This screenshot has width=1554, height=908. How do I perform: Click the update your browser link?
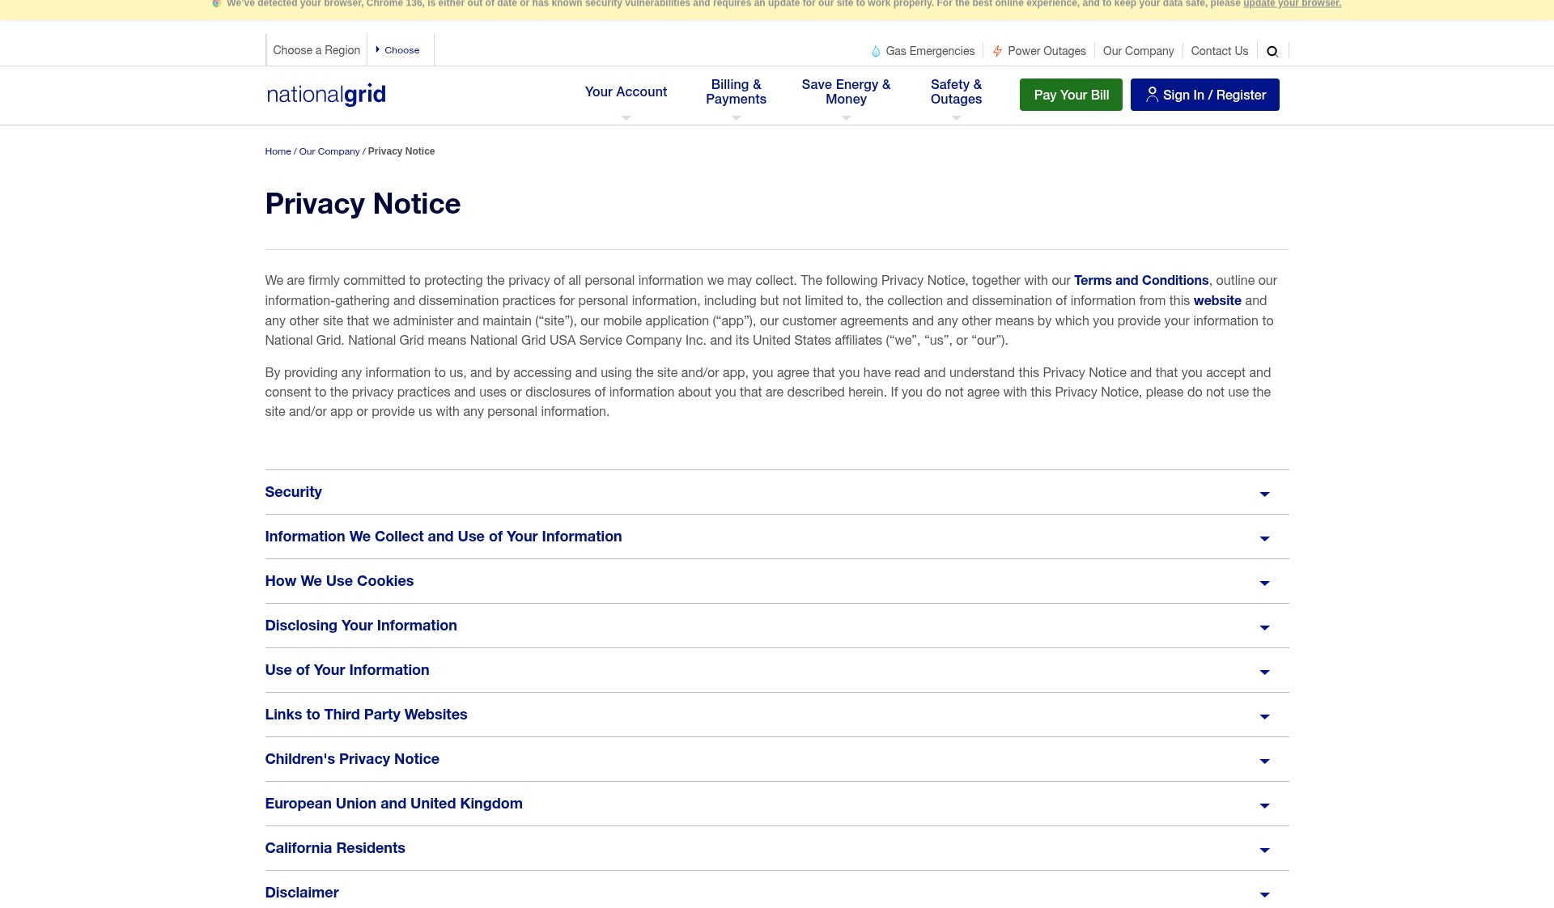pyautogui.click(x=1292, y=4)
